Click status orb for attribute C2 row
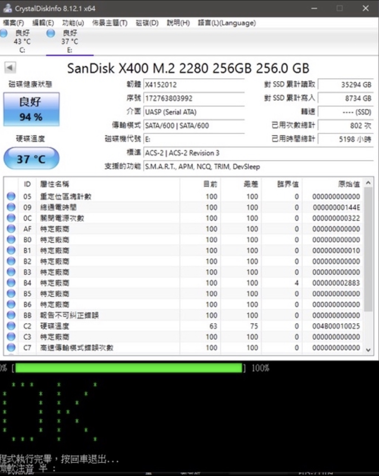The height and width of the screenshot is (476, 379). pos(11,326)
